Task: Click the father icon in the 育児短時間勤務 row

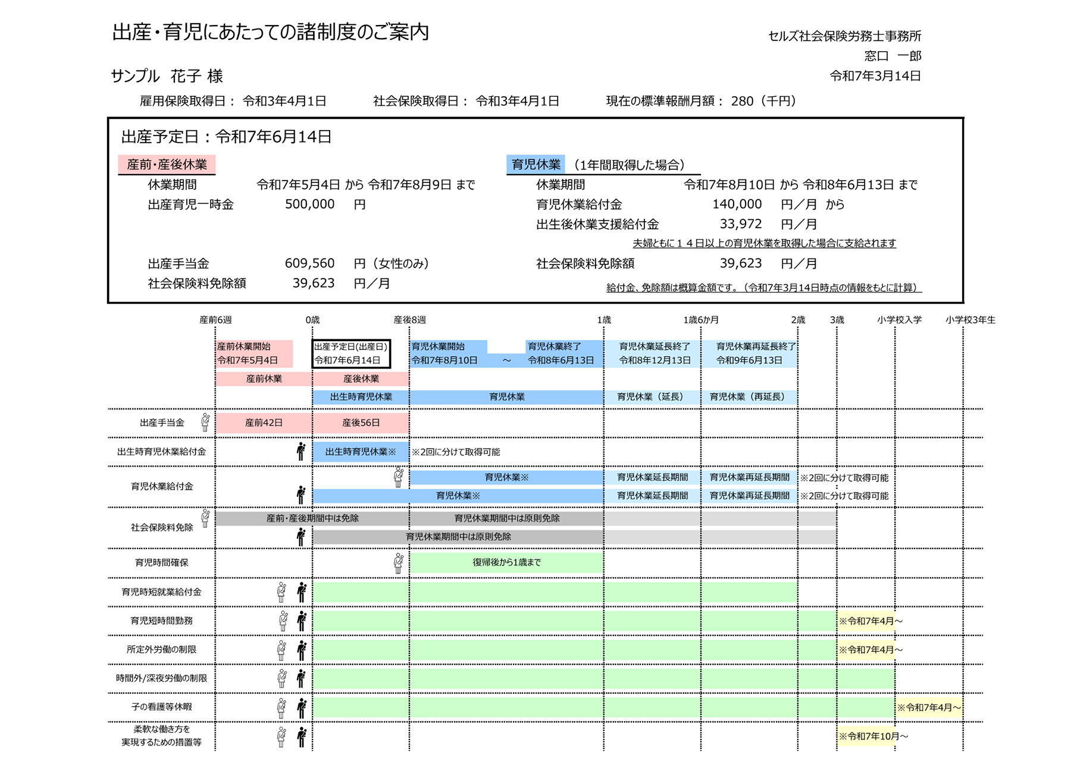Action: pos(302,621)
